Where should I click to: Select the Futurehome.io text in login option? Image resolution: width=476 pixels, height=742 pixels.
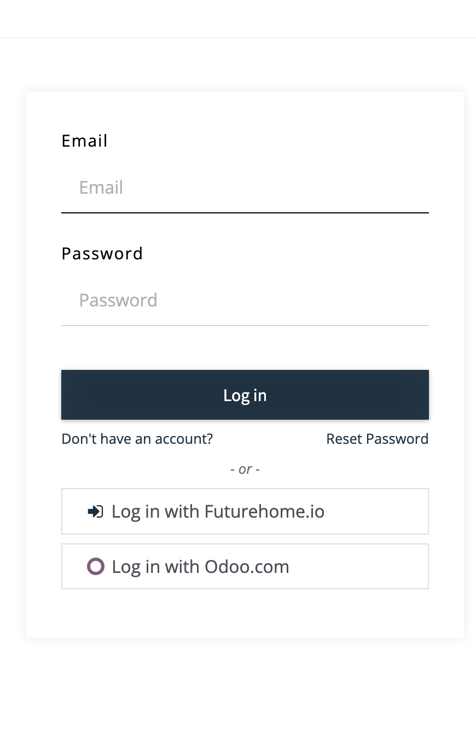coord(264,512)
